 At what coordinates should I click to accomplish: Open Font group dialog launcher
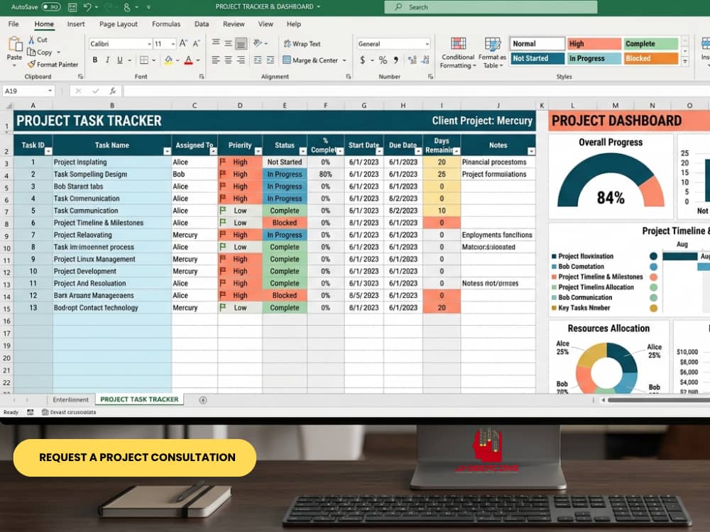tap(201, 77)
